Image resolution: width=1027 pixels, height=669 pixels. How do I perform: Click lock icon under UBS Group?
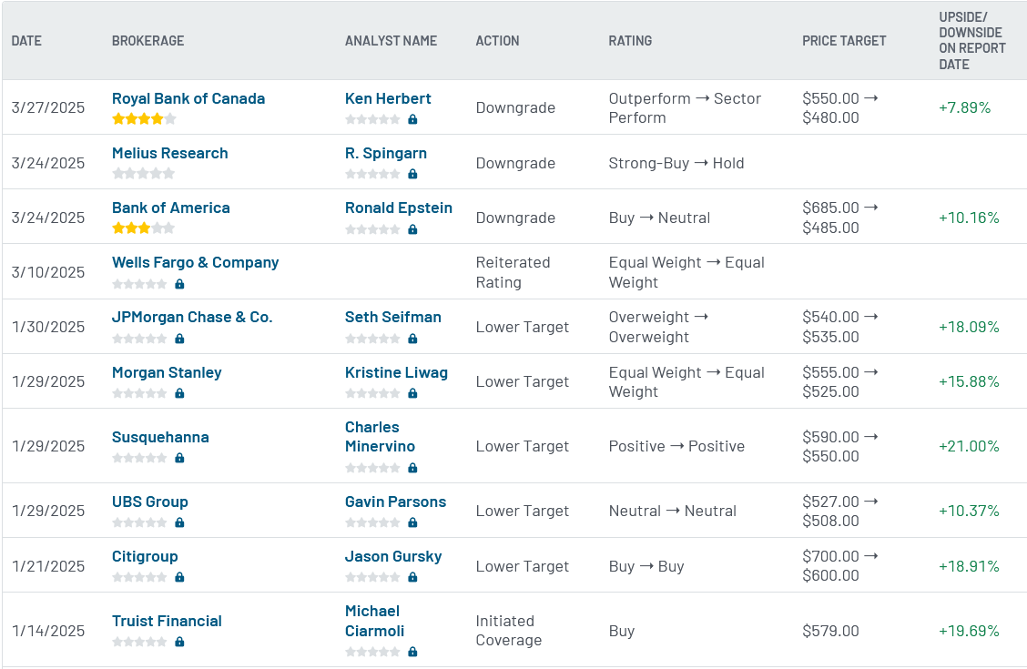coord(179,522)
